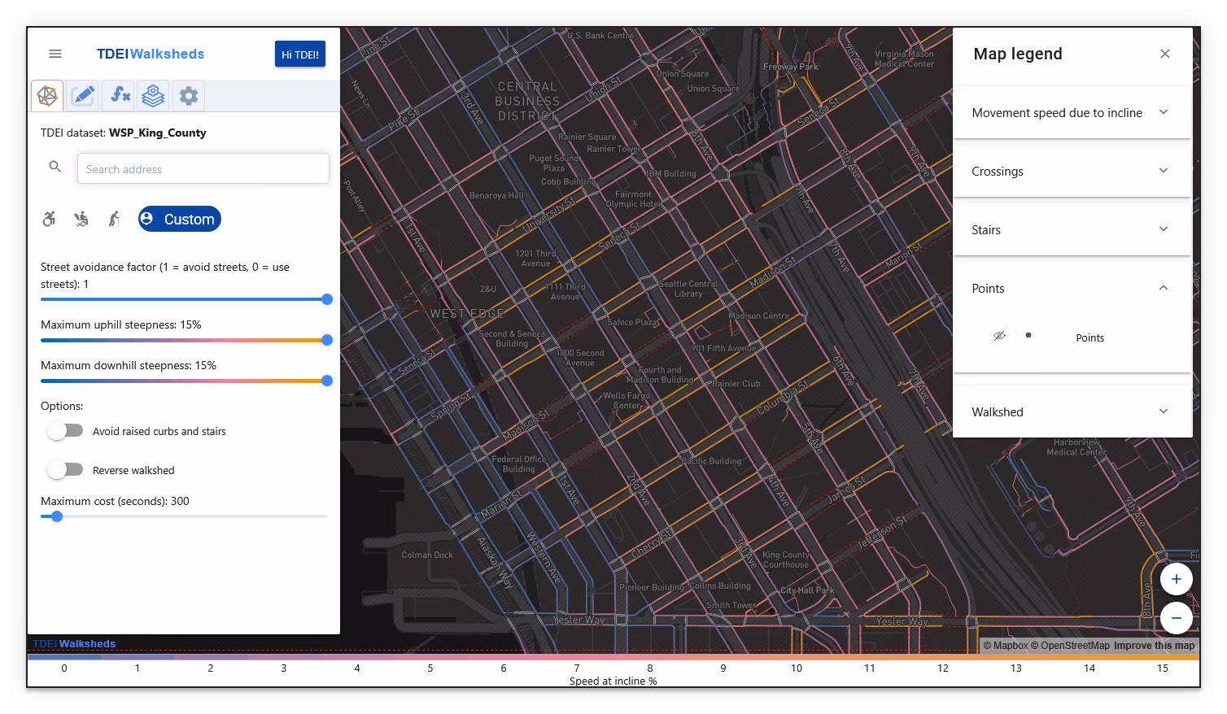This screenshot has width=1227, height=714.
Task: Close the Map legend panel
Action: pos(1165,54)
